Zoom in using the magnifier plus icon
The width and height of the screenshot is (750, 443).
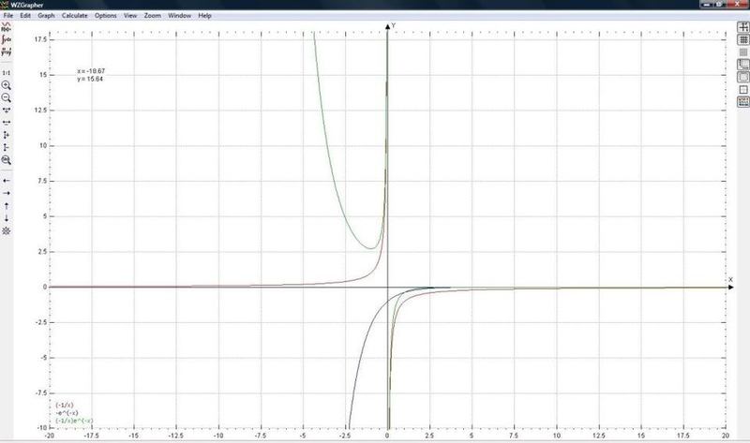pos(7,84)
